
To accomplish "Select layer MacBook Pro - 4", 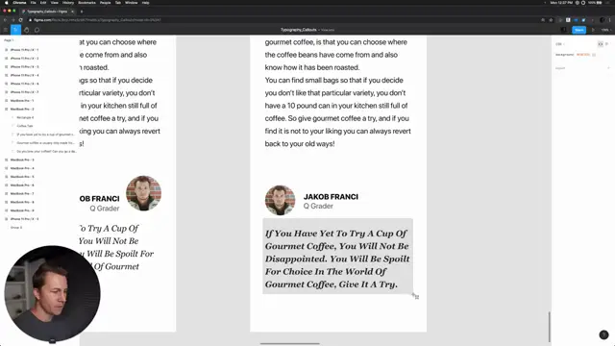I will click(x=22, y=168).
